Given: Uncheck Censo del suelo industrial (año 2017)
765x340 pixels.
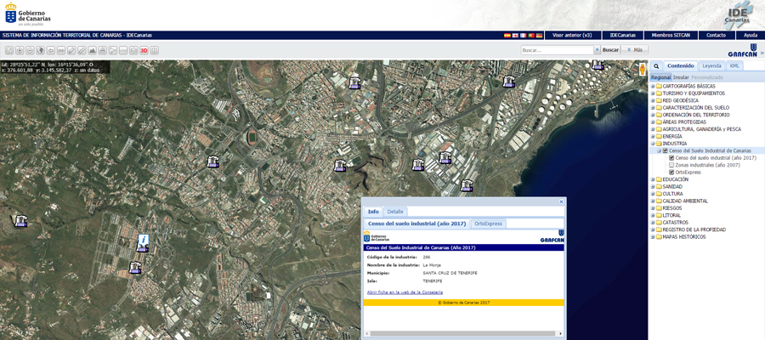Looking at the screenshot, I should (x=671, y=157).
